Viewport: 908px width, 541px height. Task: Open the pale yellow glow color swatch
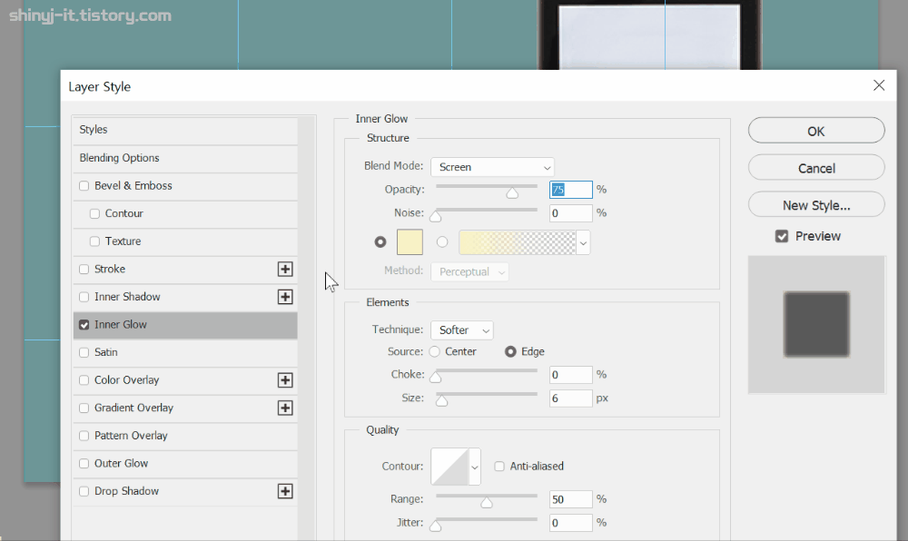(x=410, y=241)
